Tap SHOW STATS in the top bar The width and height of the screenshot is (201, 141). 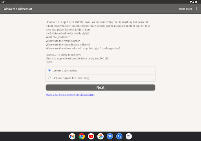(185, 9)
